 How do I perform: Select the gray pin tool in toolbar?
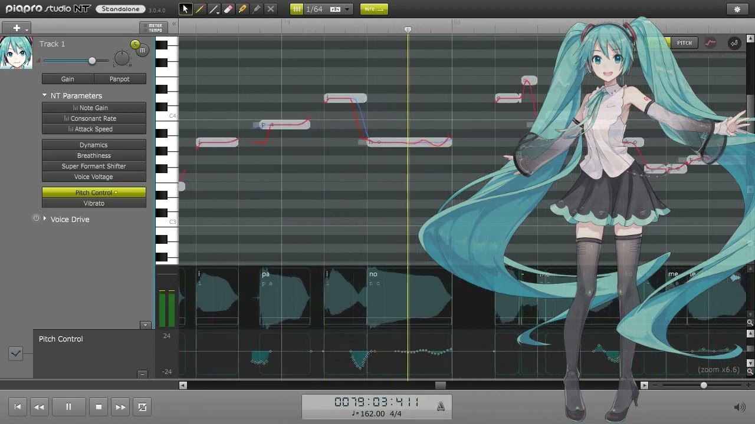coord(256,9)
